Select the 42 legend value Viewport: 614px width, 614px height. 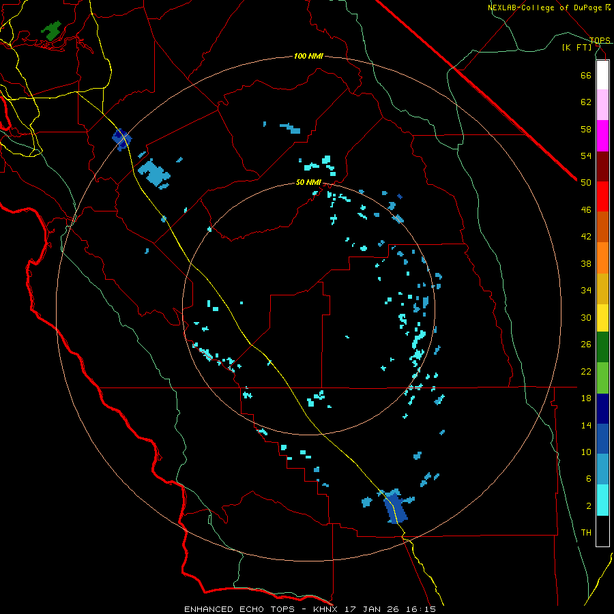click(586, 237)
